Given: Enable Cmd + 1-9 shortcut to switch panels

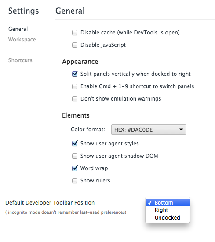Looking at the screenshot, I should click(x=75, y=86).
